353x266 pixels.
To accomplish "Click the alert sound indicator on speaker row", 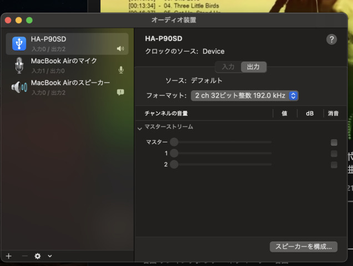I will pos(120,92).
